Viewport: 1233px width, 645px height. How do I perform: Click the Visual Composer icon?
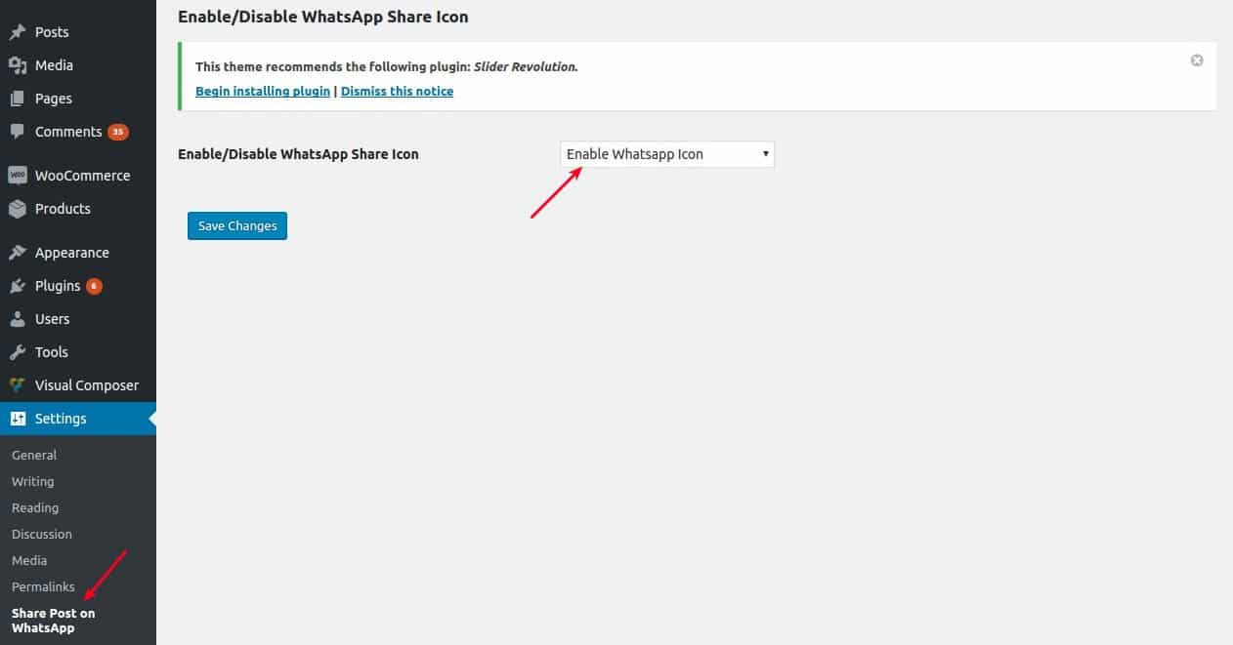(x=18, y=385)
